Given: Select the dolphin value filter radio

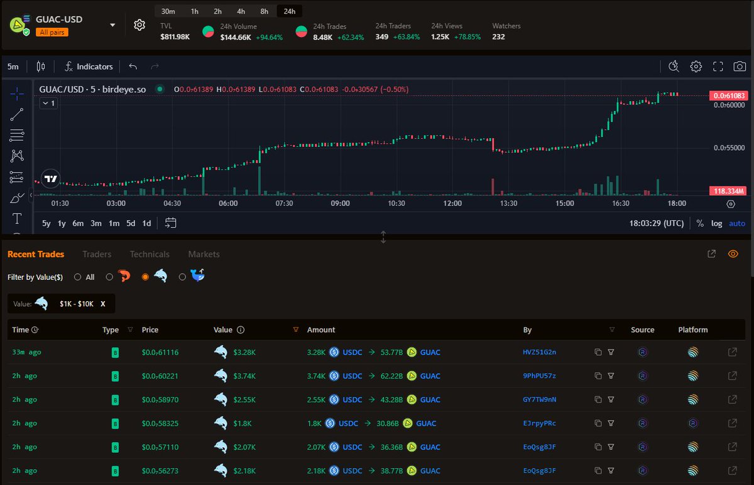Looking at the screenshot, I should click(145, 277).
